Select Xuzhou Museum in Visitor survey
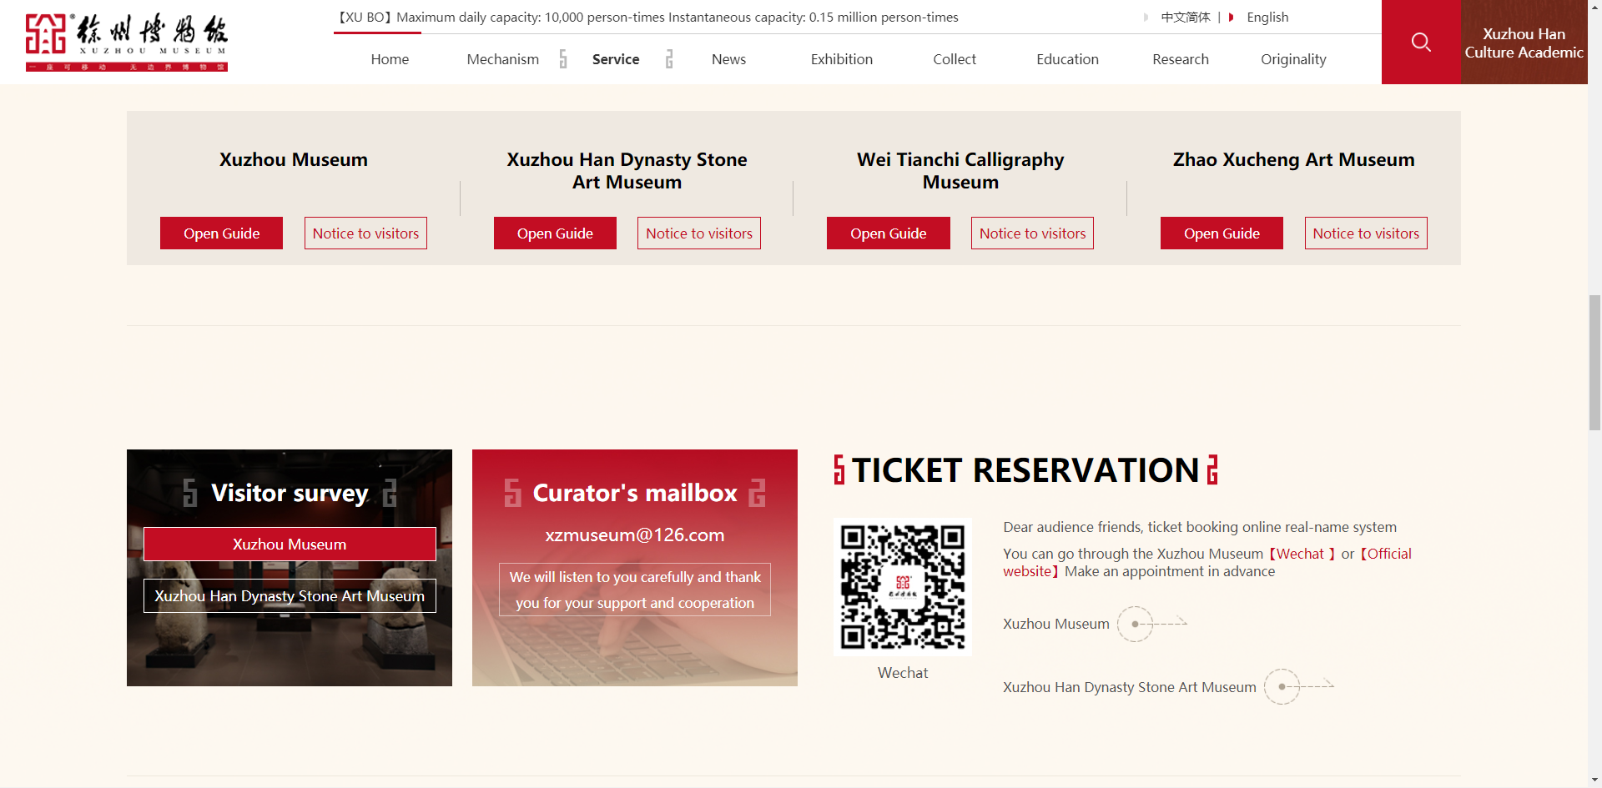 (x=290, y=545)
